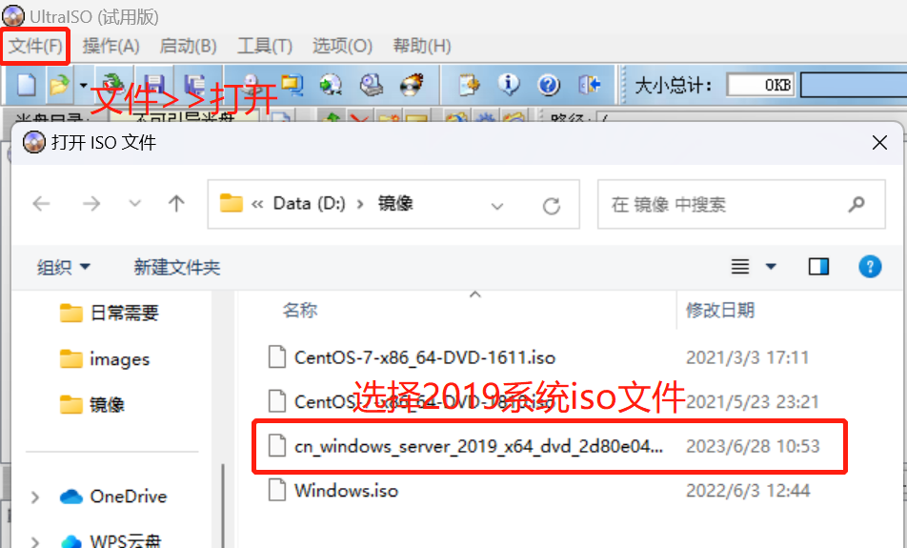Click the refresh button beside address bar
The width and height of the screenshot is (907, 548).
point(552,205)
